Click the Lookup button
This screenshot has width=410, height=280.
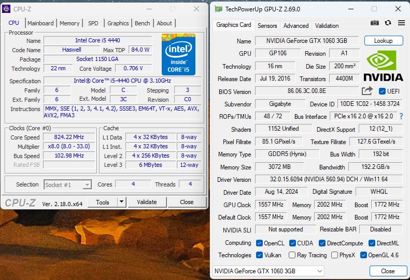point(384,41)
